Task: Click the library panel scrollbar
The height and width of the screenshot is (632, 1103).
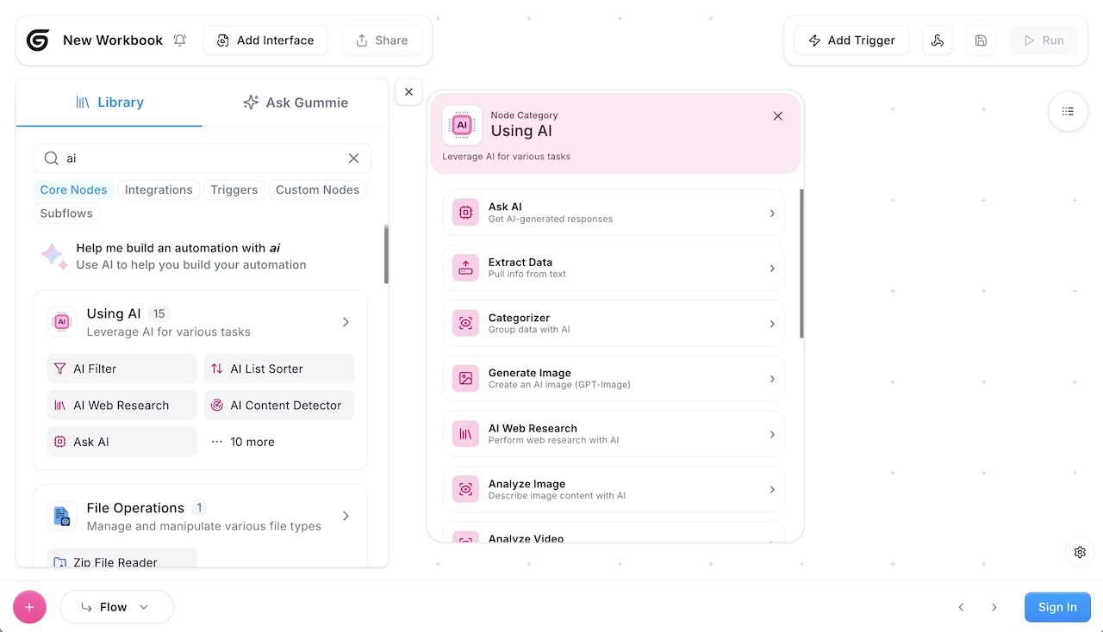Action: [386, 254]
